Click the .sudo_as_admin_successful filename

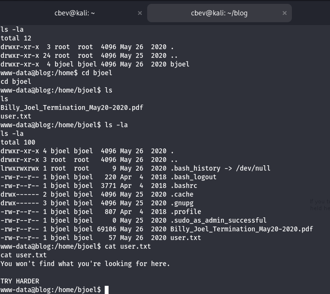(x=218, y=220)
